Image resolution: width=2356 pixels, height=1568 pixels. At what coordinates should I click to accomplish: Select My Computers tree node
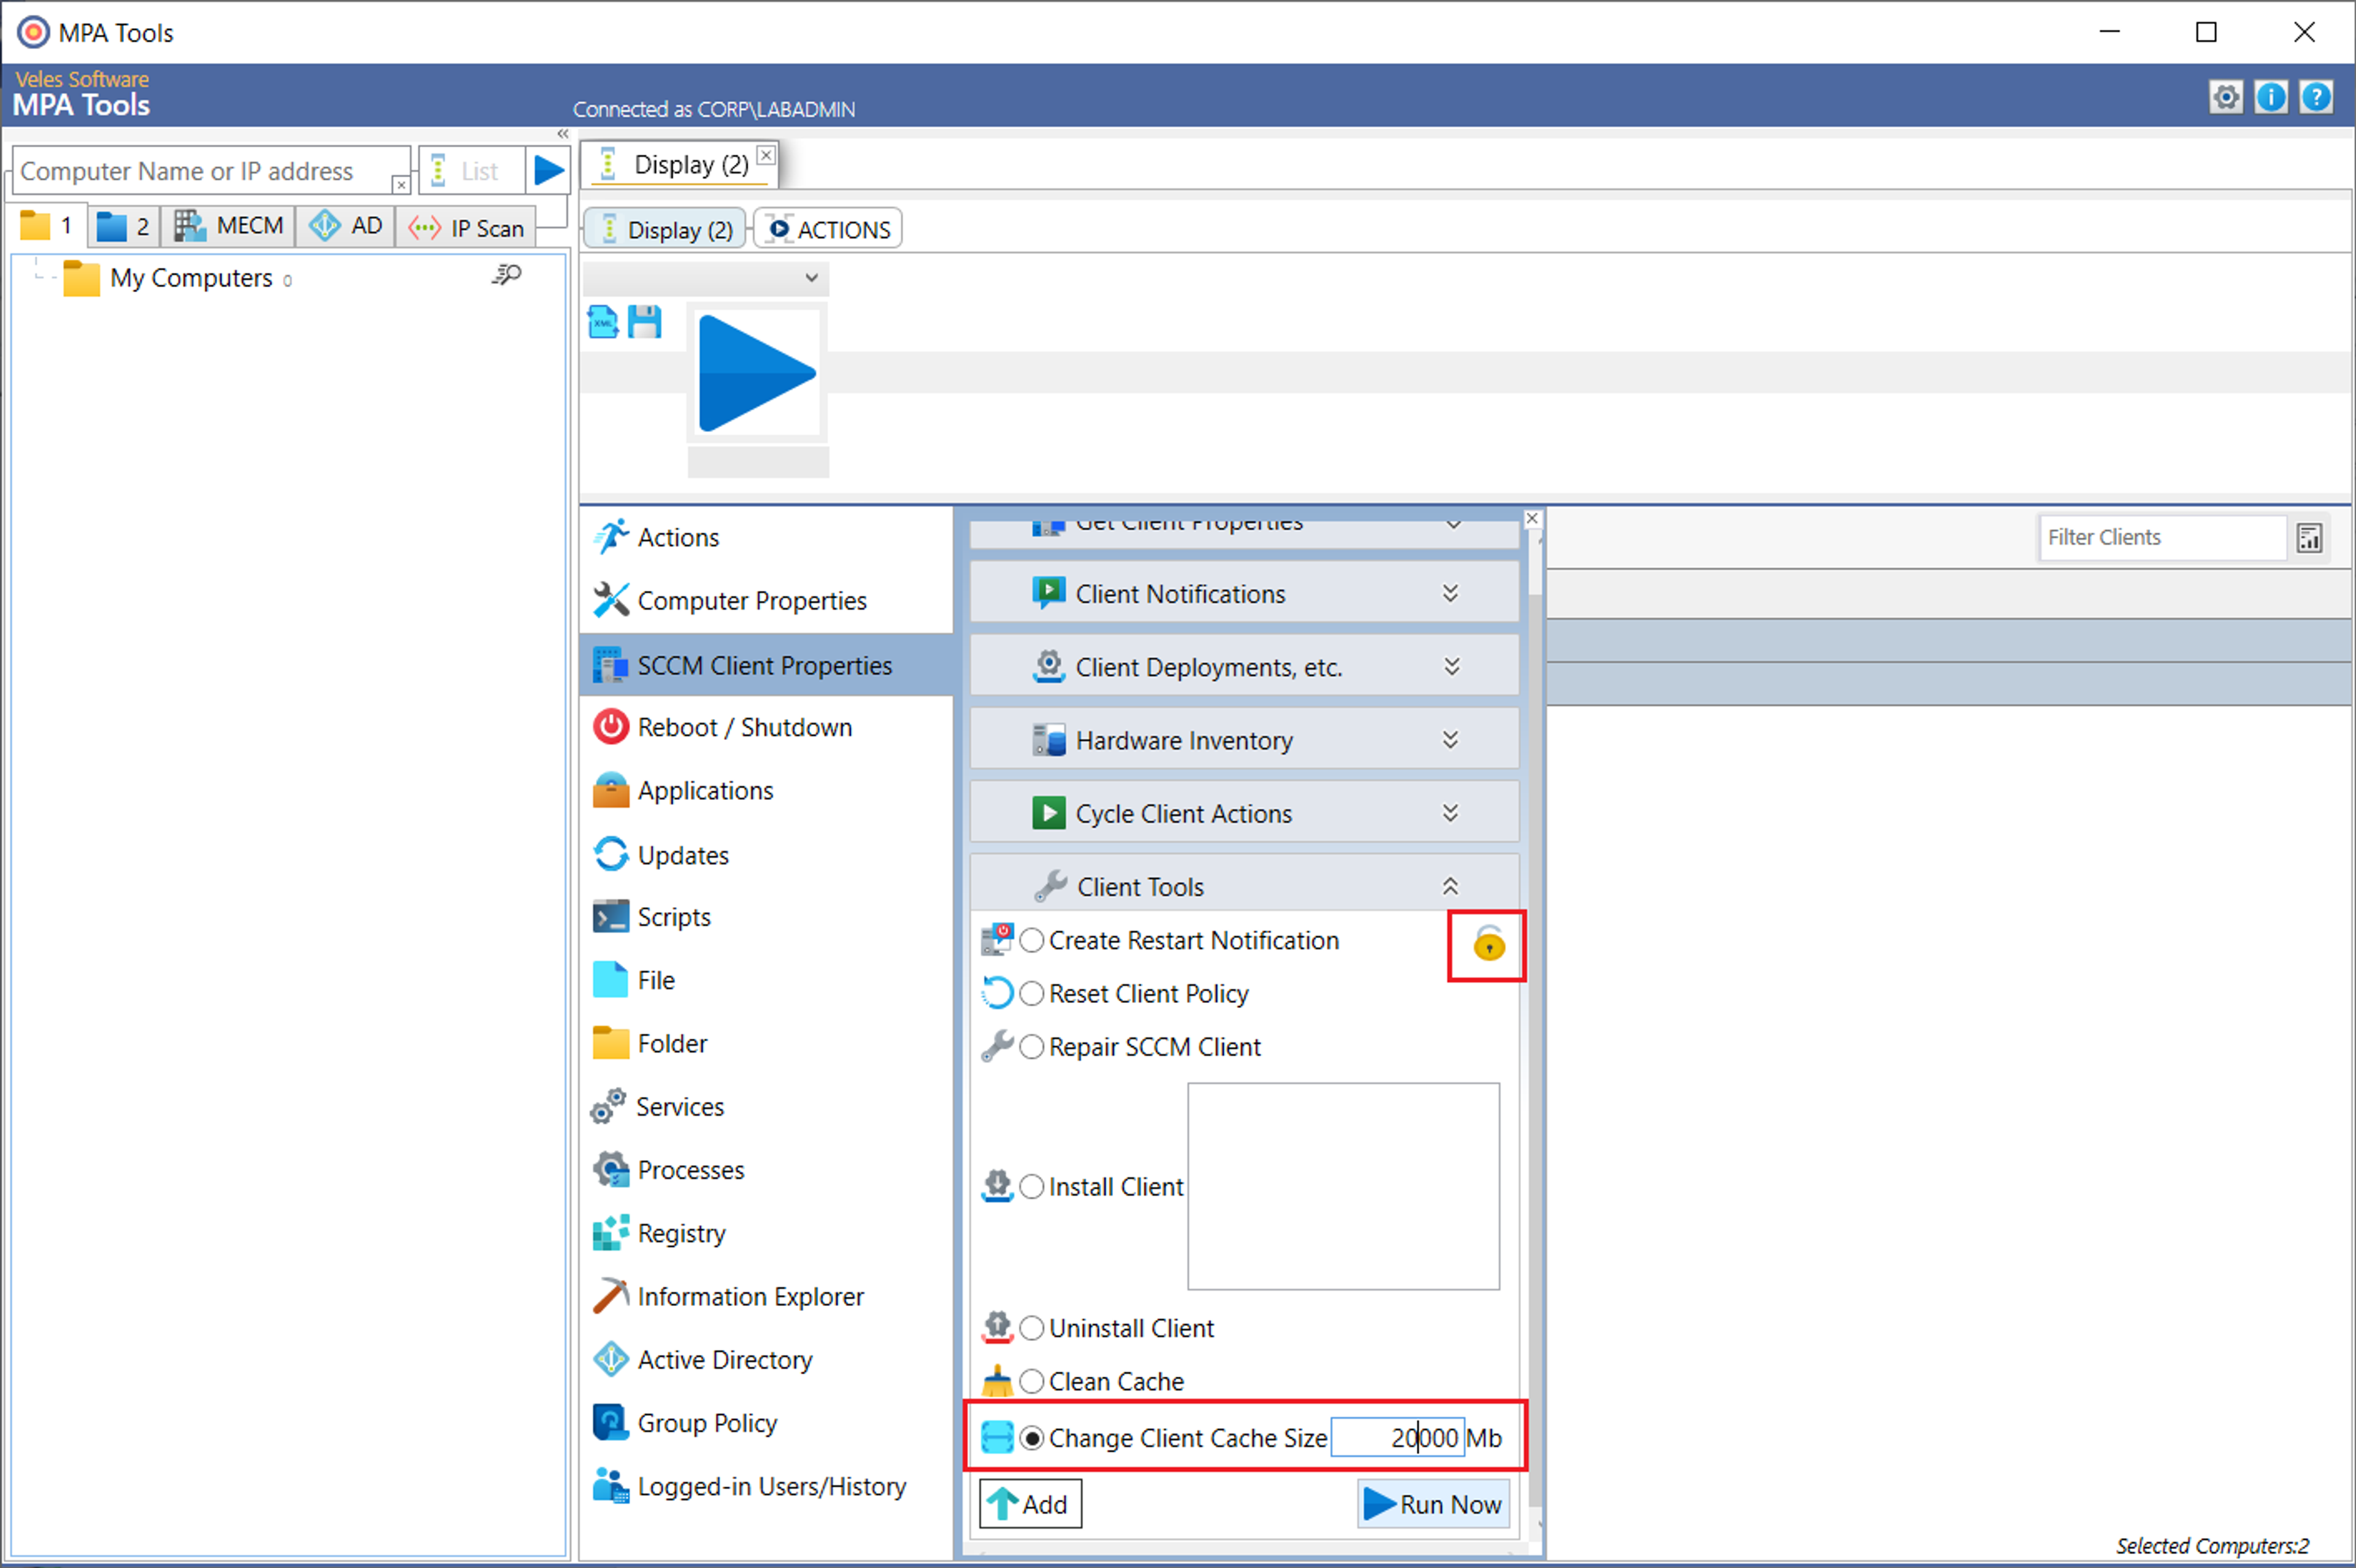pos(190,278)
